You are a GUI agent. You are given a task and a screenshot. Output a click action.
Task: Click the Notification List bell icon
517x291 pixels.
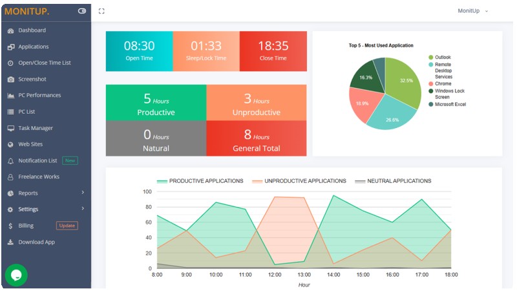(10, 161)
